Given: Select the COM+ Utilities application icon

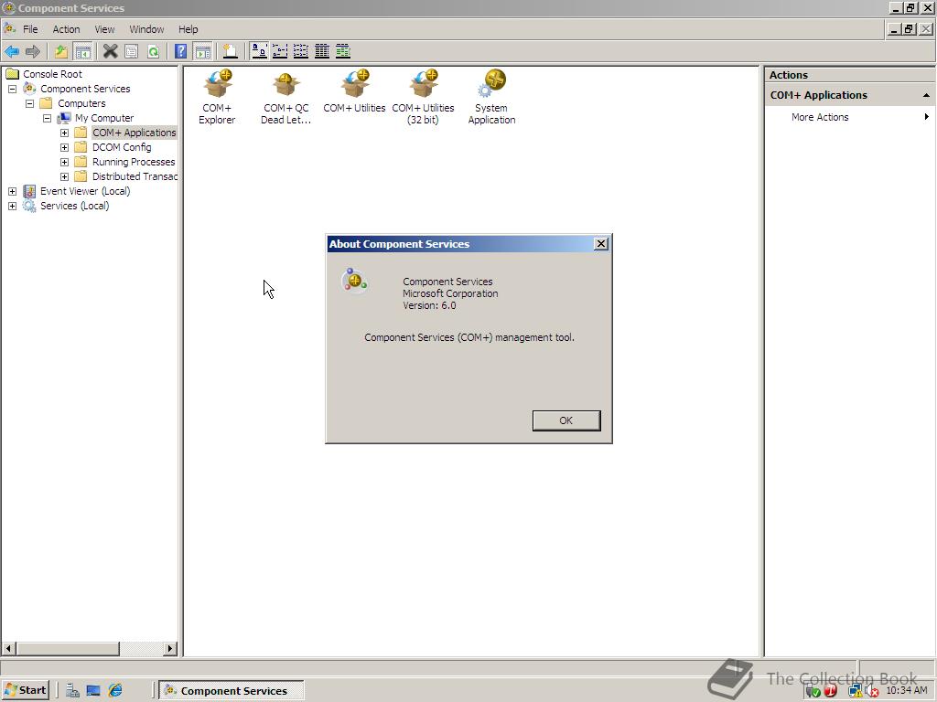Looking at the screenshot, I should coord(354,91).
